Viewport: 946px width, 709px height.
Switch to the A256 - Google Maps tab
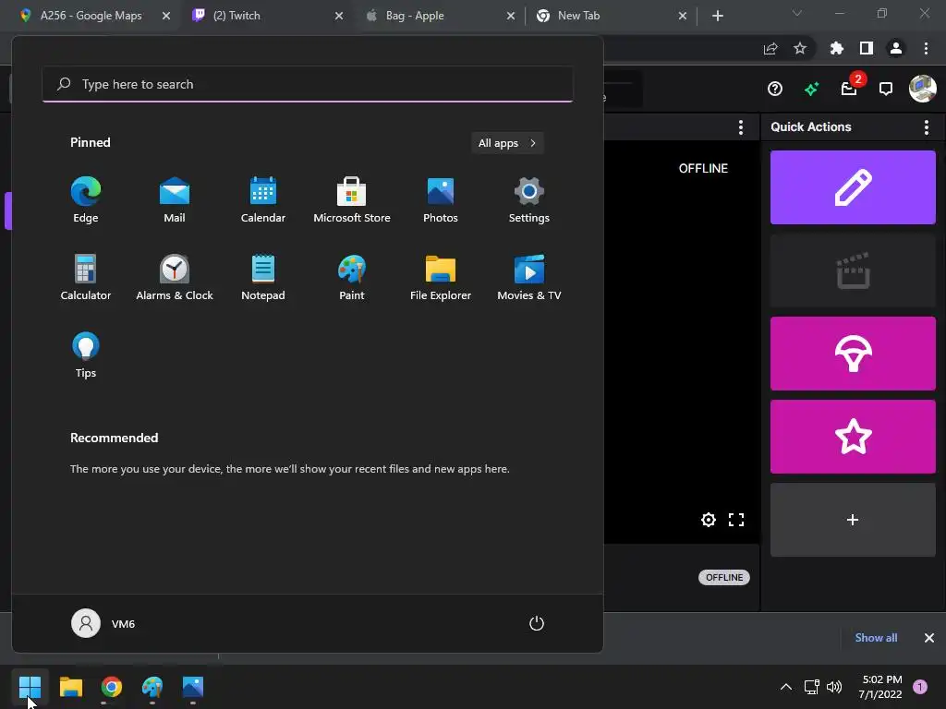tap(91, 16)
